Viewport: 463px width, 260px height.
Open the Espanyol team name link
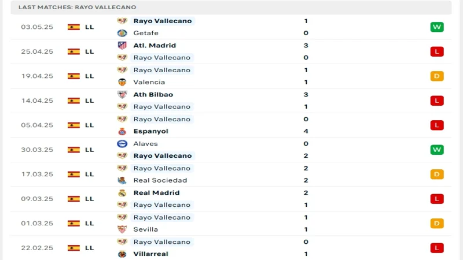(x=150, y=131)
